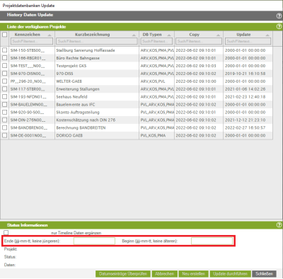Viewport: 283px width, 279px height.
Task: Click the Ende date input field
Action: click(x=94, y=241)
